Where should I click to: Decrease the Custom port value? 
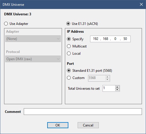(107, 80)
